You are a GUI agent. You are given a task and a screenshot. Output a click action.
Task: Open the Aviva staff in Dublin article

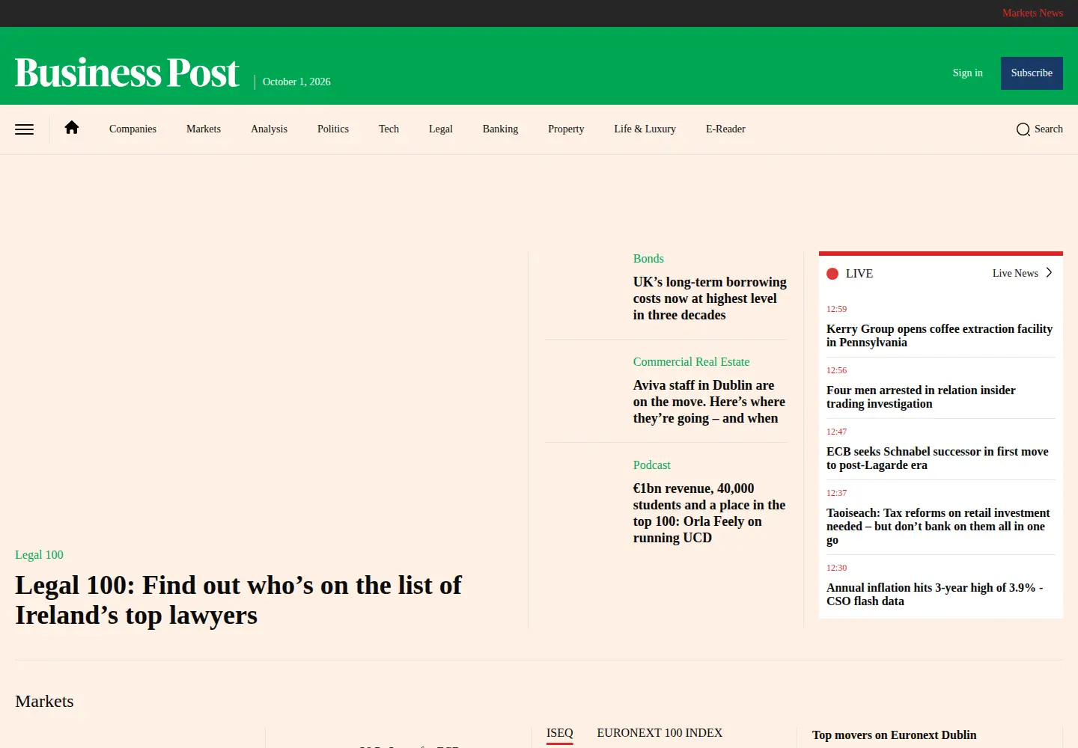point(709,402)
